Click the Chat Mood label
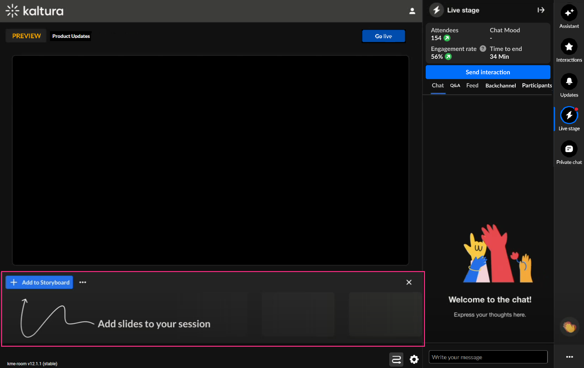 click(x=505, y=30)
